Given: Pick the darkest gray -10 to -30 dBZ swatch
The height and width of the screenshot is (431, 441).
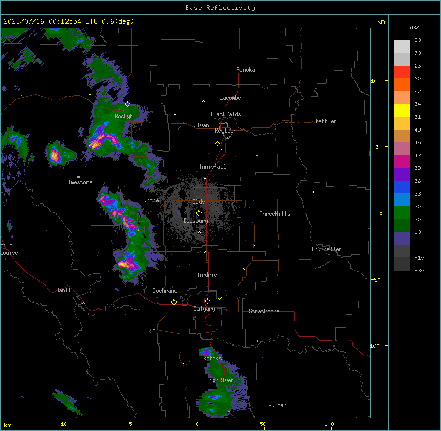Looking at the screenshot, I should (402, 264).
